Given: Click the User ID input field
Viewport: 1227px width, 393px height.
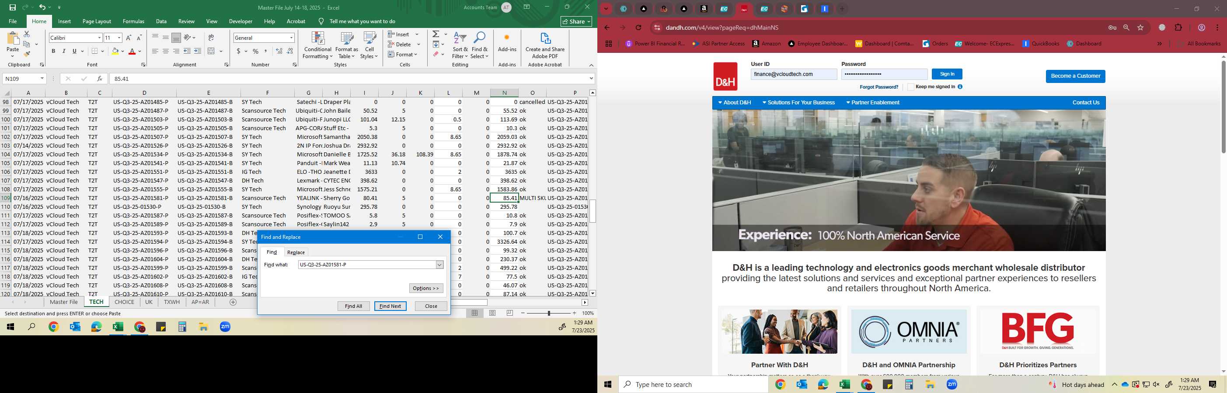Looking at the screenshot, I should coord(794,74).
